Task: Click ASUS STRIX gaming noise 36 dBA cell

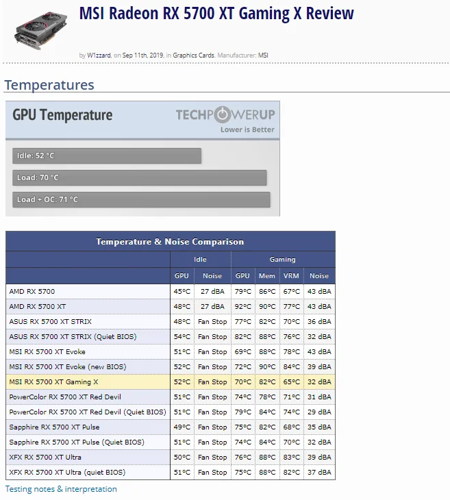Action: tap(319, 321)
